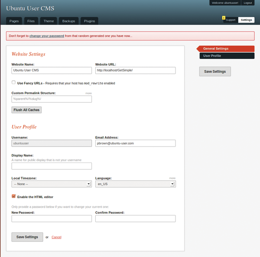Click the Display Name field
The height and width of the screenshot is (257, 260).
52,166
